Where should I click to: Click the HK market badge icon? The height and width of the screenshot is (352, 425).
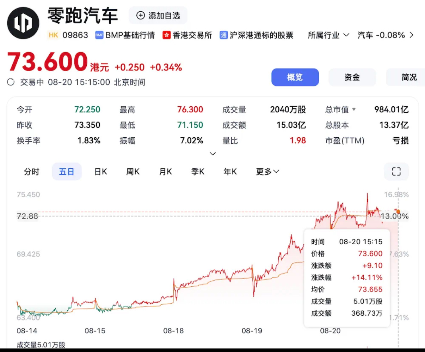point(54,35)
